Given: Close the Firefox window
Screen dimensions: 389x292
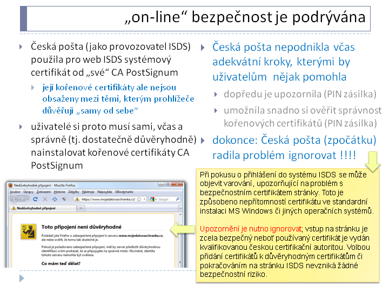Looking at the screenshot, I should click(177, 184).
